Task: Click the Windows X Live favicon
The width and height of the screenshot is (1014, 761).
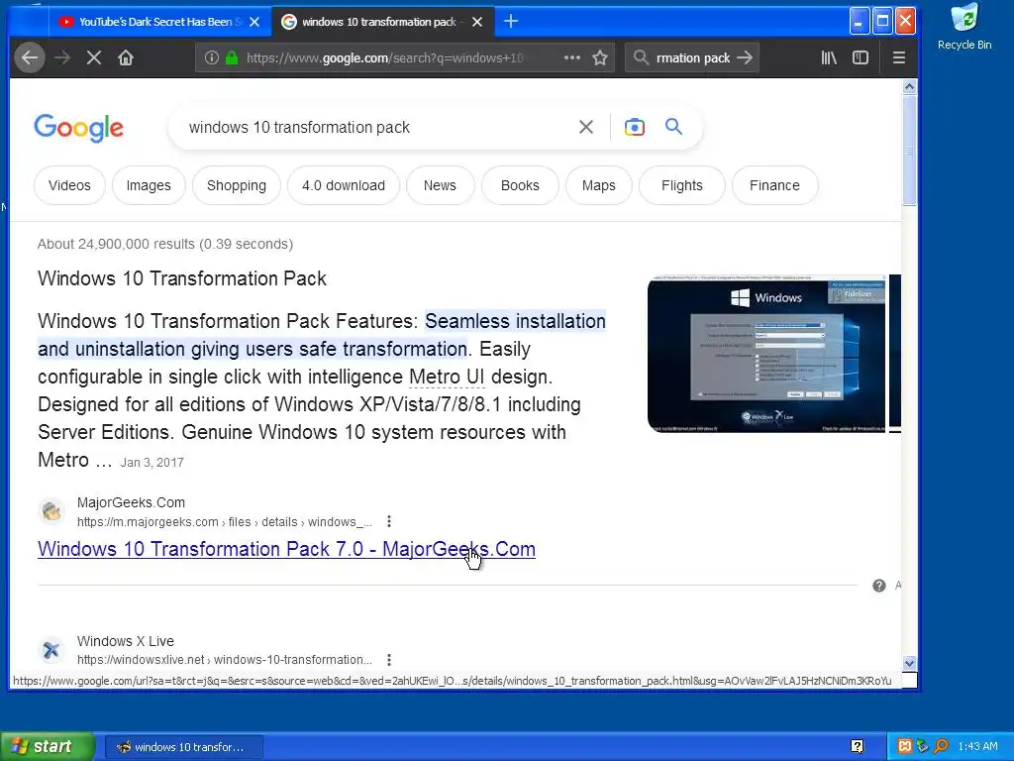Action: click(x=51, y=650)
